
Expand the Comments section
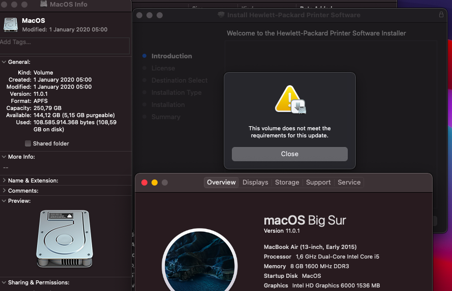click(4, 191)
